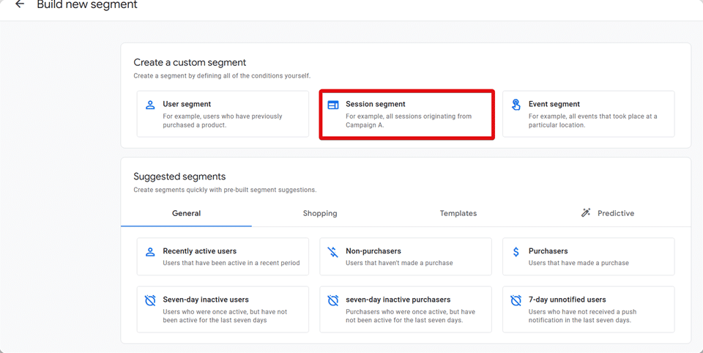Viewport: 703px width, 353px height.
Task: Click the Purchasers dollar sign icon
Action: [x=516, y=252]
